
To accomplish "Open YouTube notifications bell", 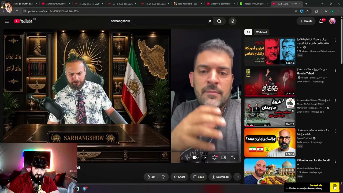I will click(321, 21).
